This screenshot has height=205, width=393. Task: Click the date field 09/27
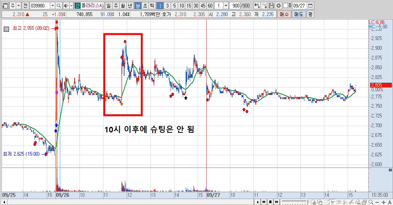pos(299,6)
